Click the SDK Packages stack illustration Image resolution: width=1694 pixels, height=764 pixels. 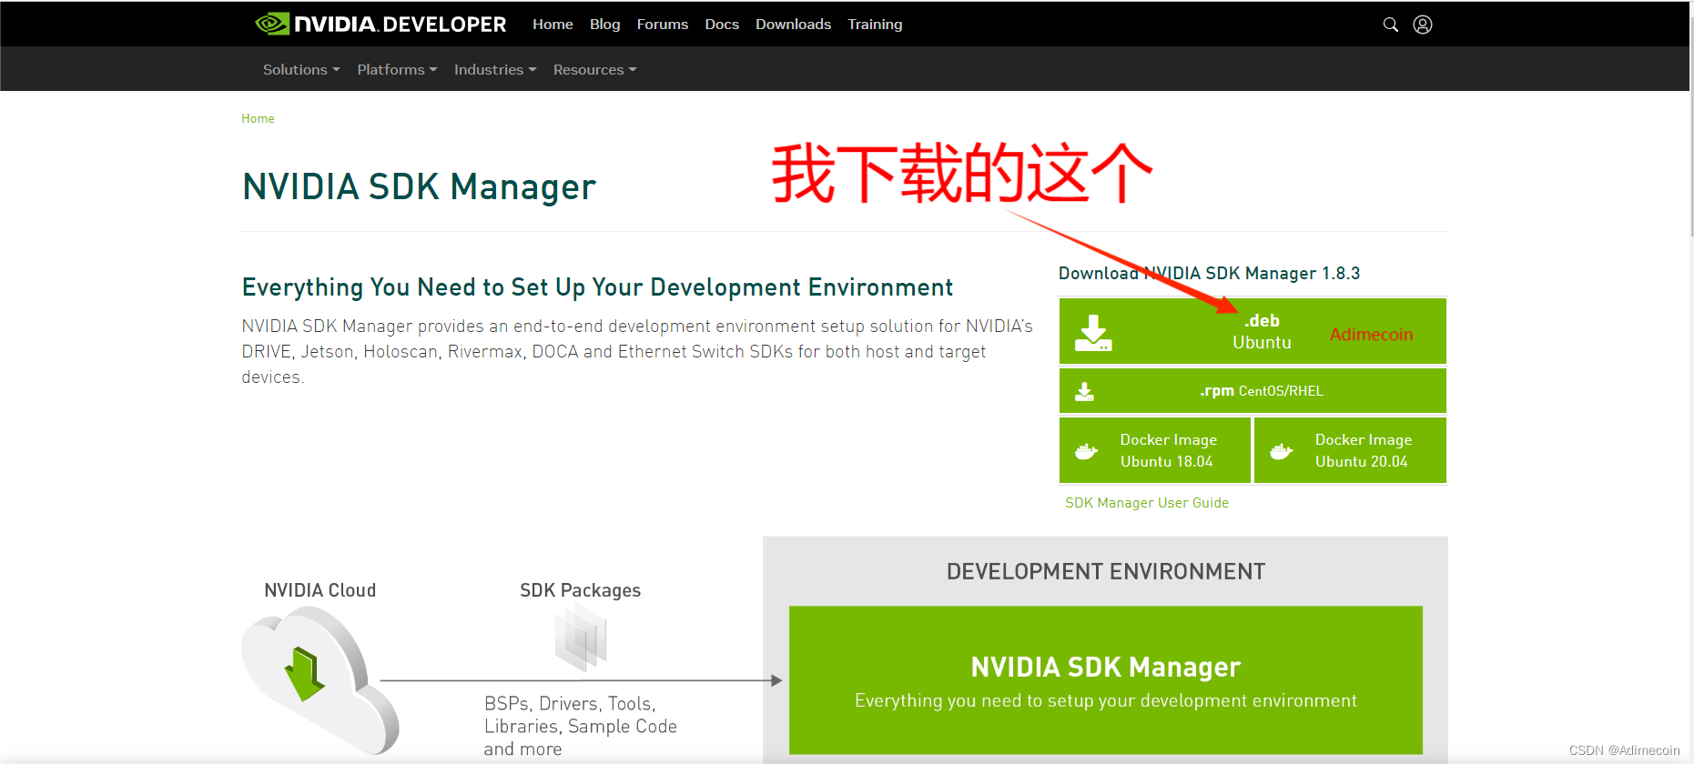pyautogui.click(x=581, y=638)
